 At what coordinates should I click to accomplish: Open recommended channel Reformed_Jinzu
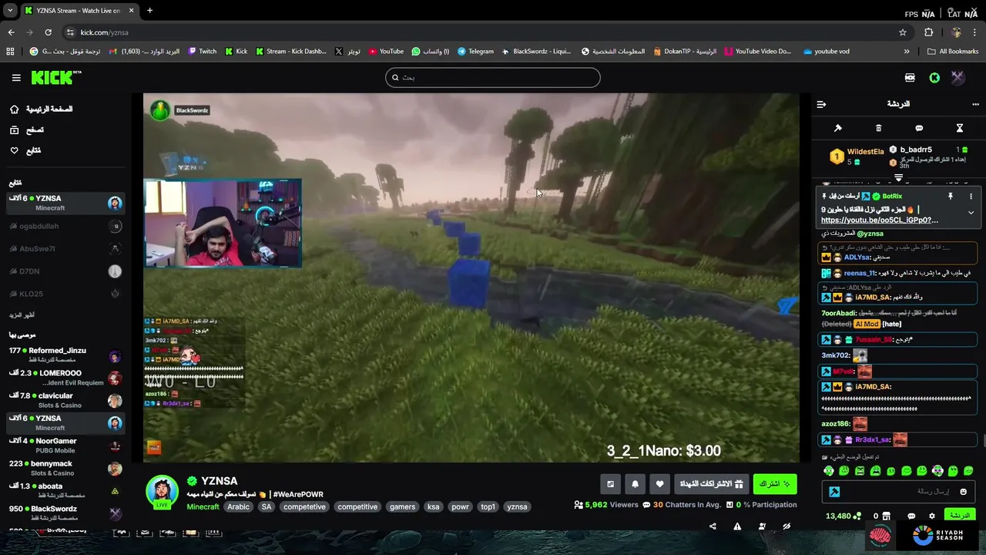point(65,355)
